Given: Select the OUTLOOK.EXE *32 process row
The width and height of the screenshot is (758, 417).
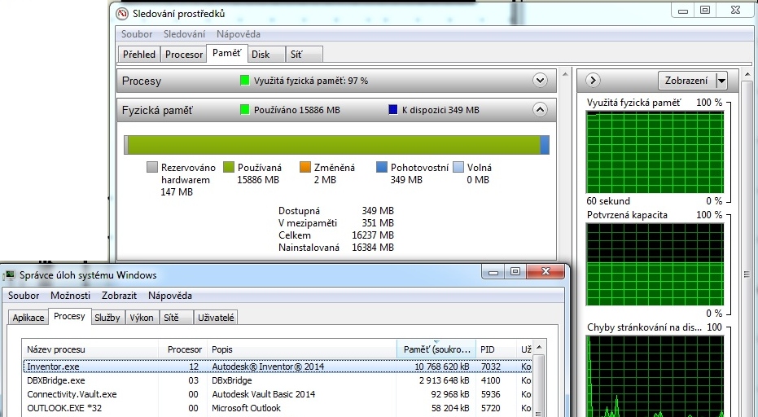Looking at the screenshot, I should (x=278, y=408).
